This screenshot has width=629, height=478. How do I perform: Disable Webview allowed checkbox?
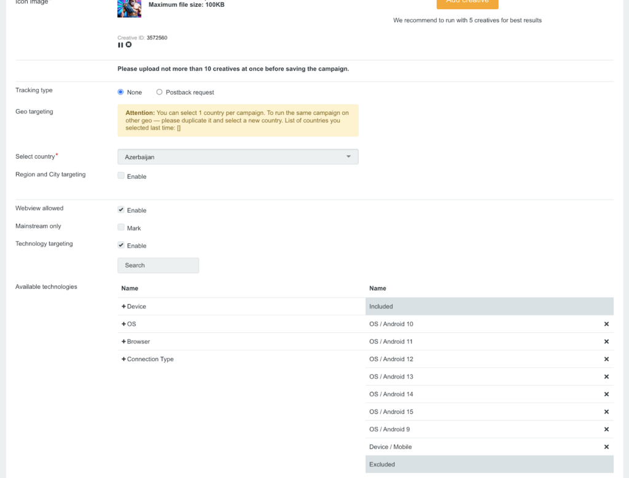pyautogui.click(x=121, y=210)
